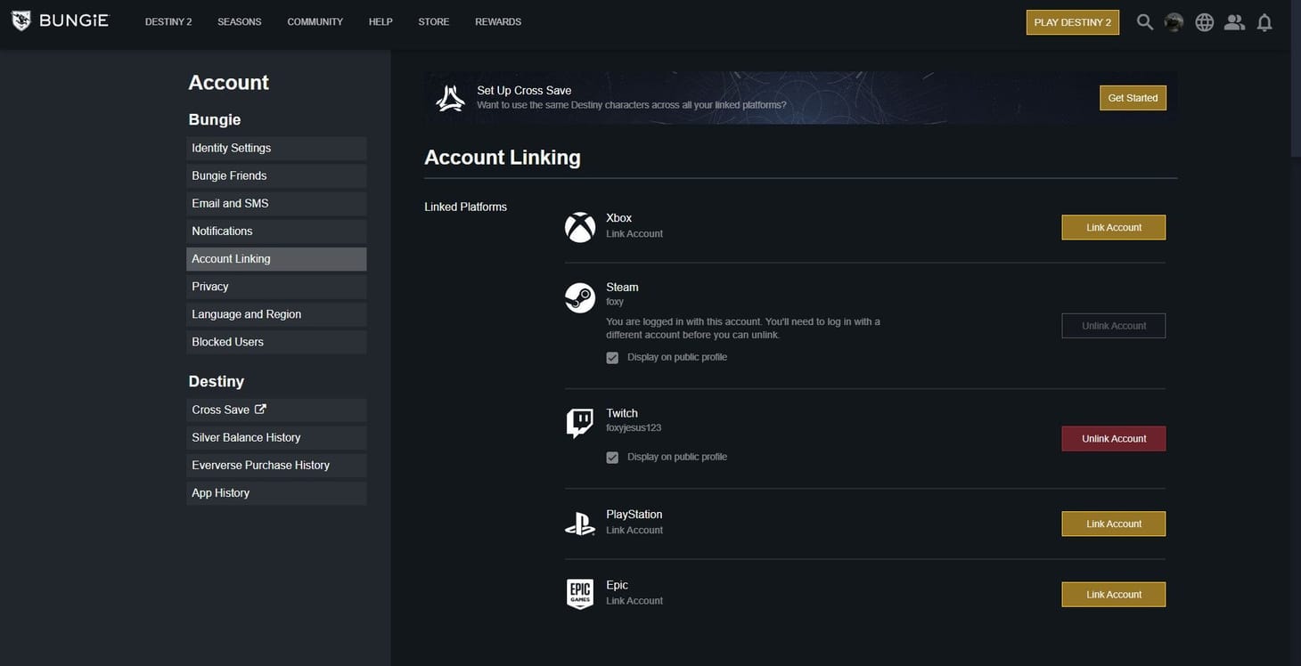Open the Store menu
Image resolution: width=1301 pixels, height=666 pixels.
coord(432,20)
